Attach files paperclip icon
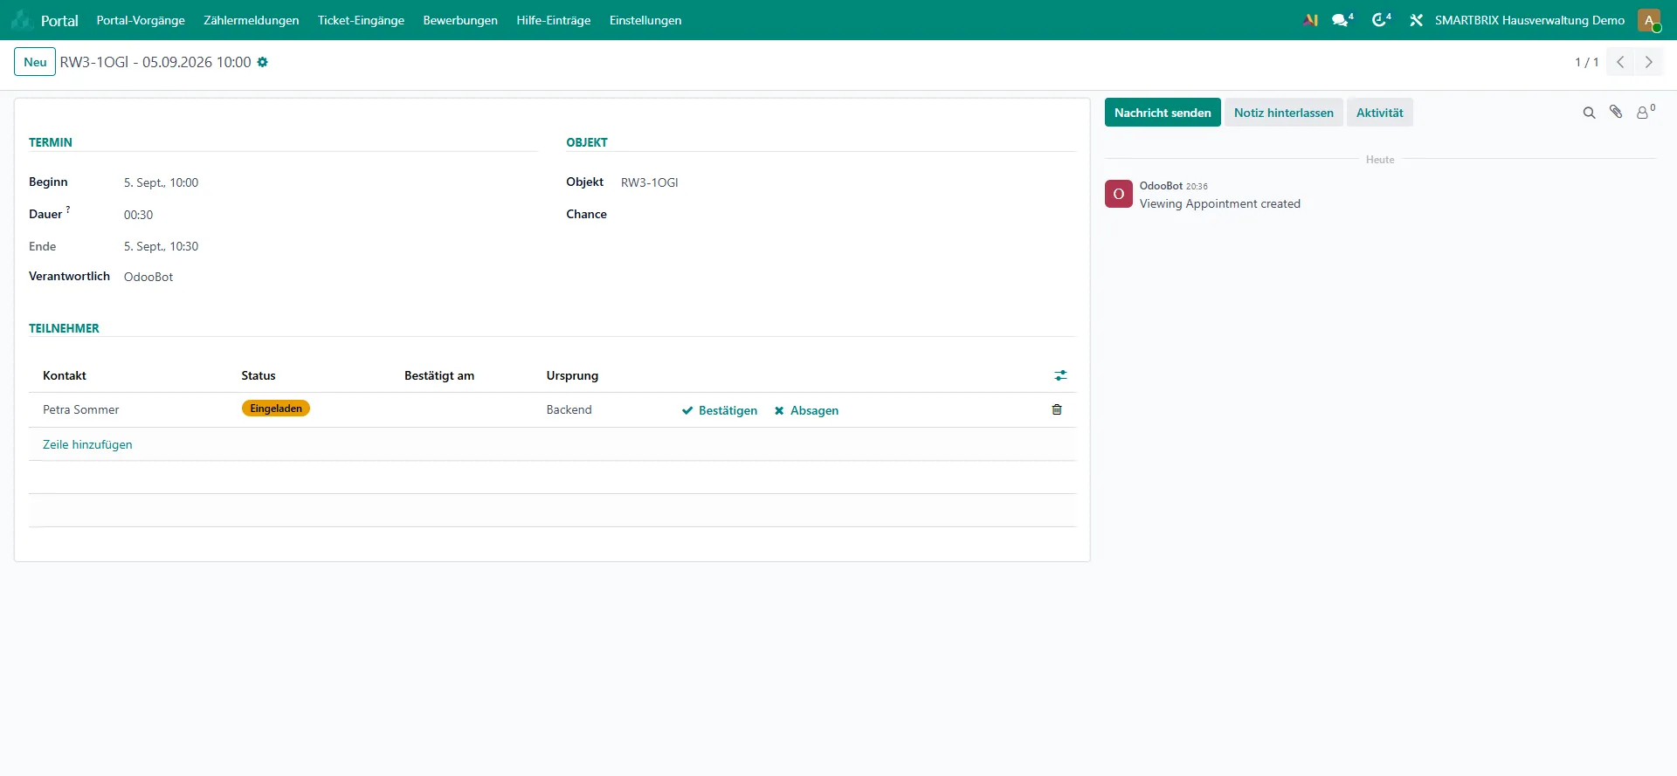 (x=1616, y=112)
